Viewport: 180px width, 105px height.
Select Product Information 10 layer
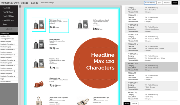[x=9, y=55]
